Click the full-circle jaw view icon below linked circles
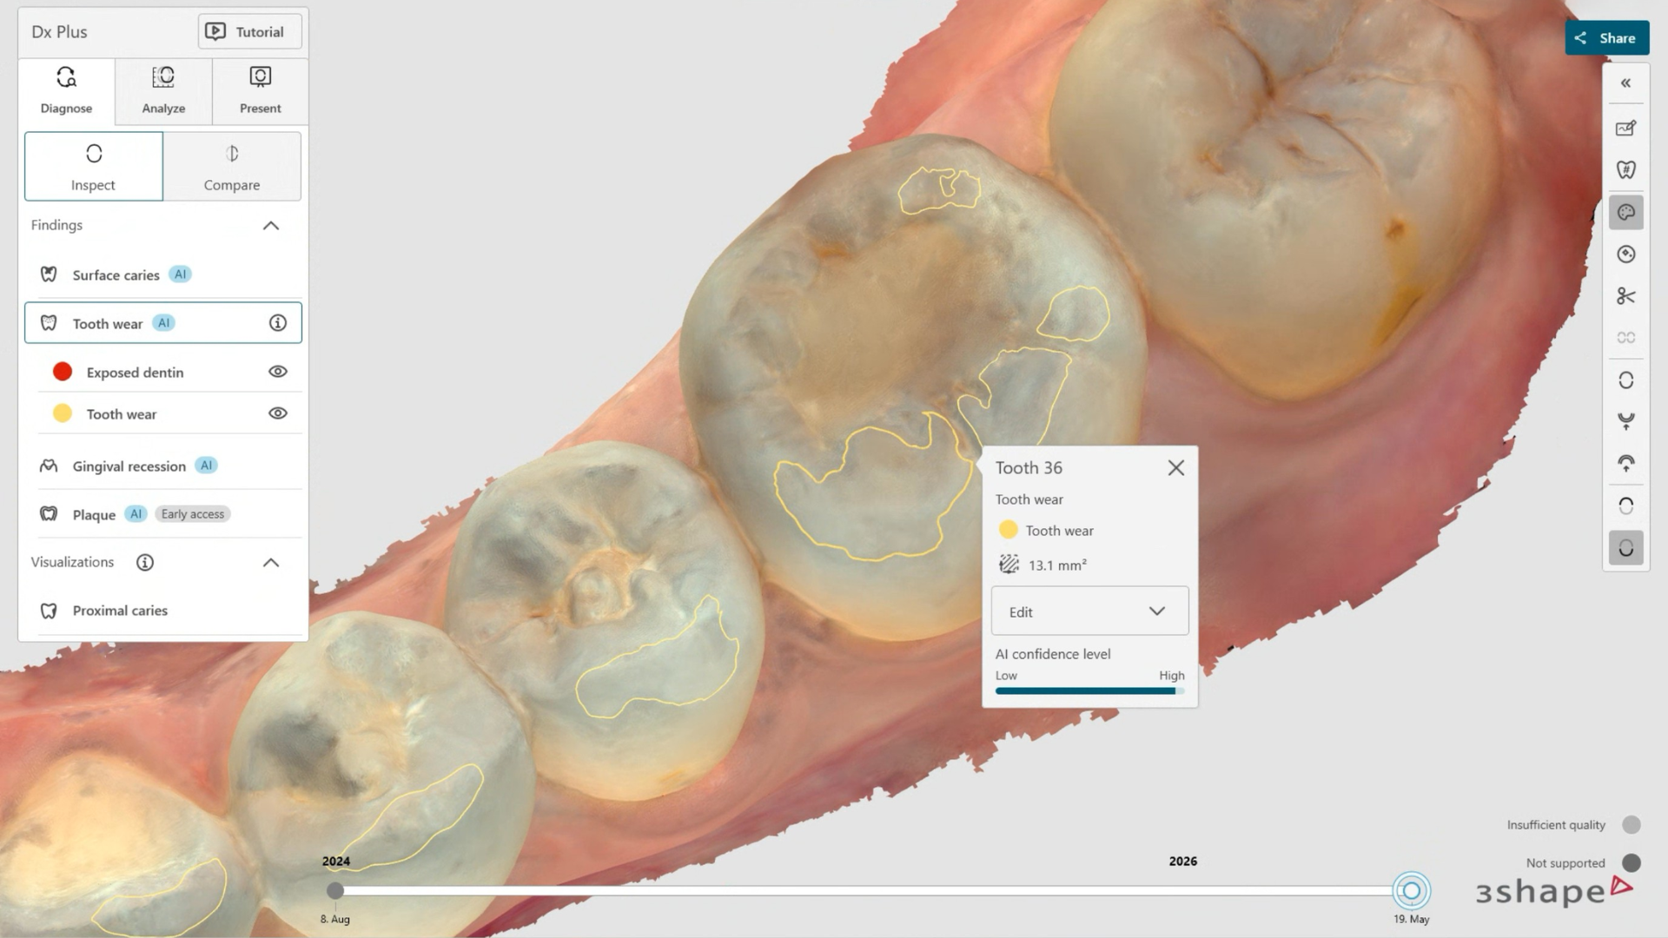The height and width of the screenshot is (938, 1668). click(x=1626, y=380)
